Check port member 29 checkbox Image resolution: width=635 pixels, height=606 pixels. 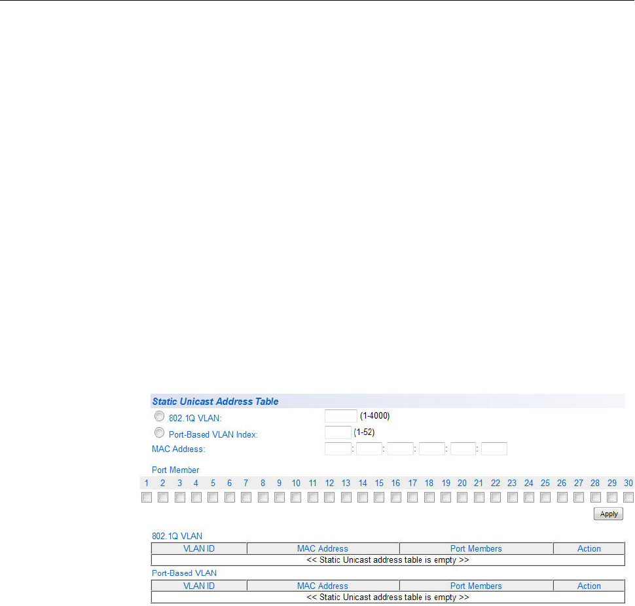tap(612, 497)
